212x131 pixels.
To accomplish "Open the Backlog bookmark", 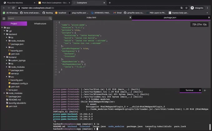I will click(48, 13).
